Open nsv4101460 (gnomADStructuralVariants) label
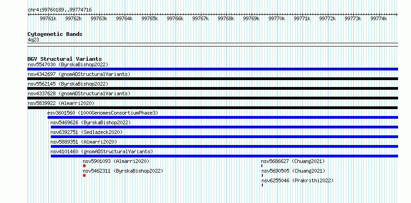This screenshot has width=411, height=203. 102,151
